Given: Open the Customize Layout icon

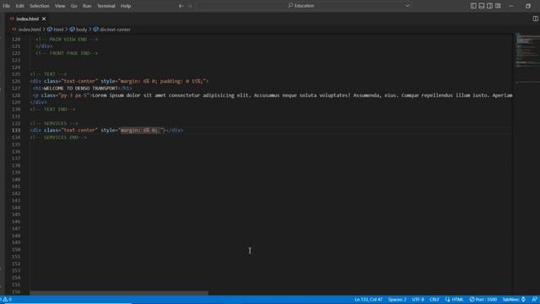Looking at the screenshot, I should pyautogui.click(x=498, y=6).
